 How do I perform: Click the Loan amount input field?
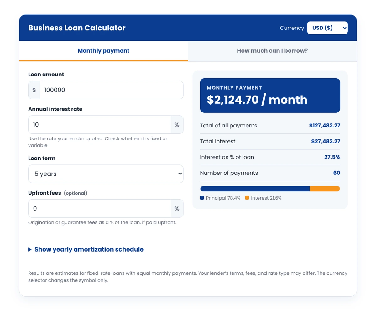point(111,90)
